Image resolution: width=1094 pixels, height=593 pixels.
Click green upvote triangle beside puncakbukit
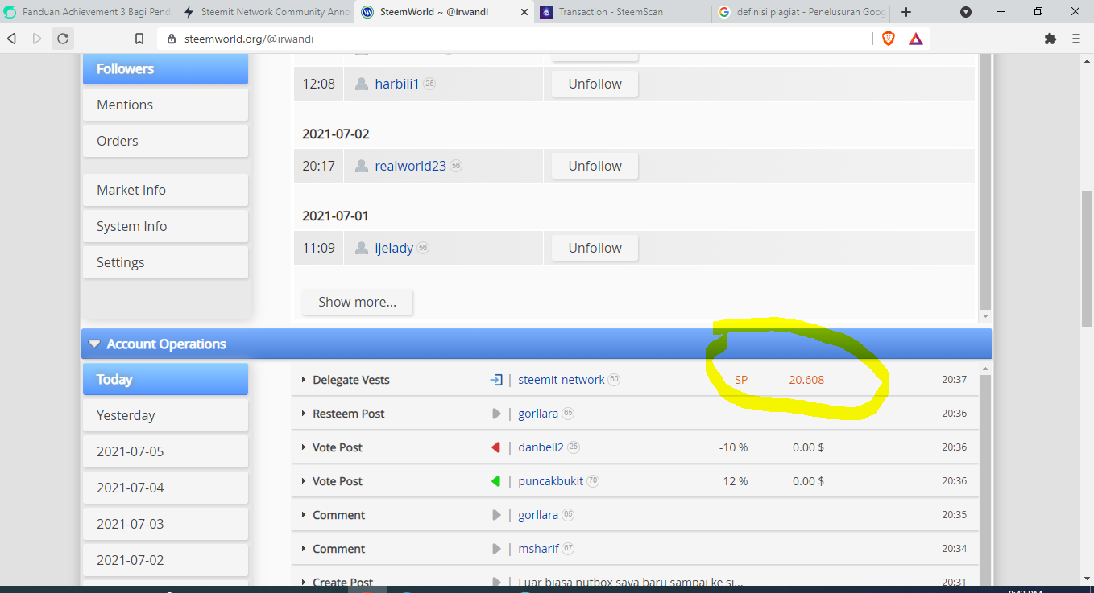pos(496,481)
